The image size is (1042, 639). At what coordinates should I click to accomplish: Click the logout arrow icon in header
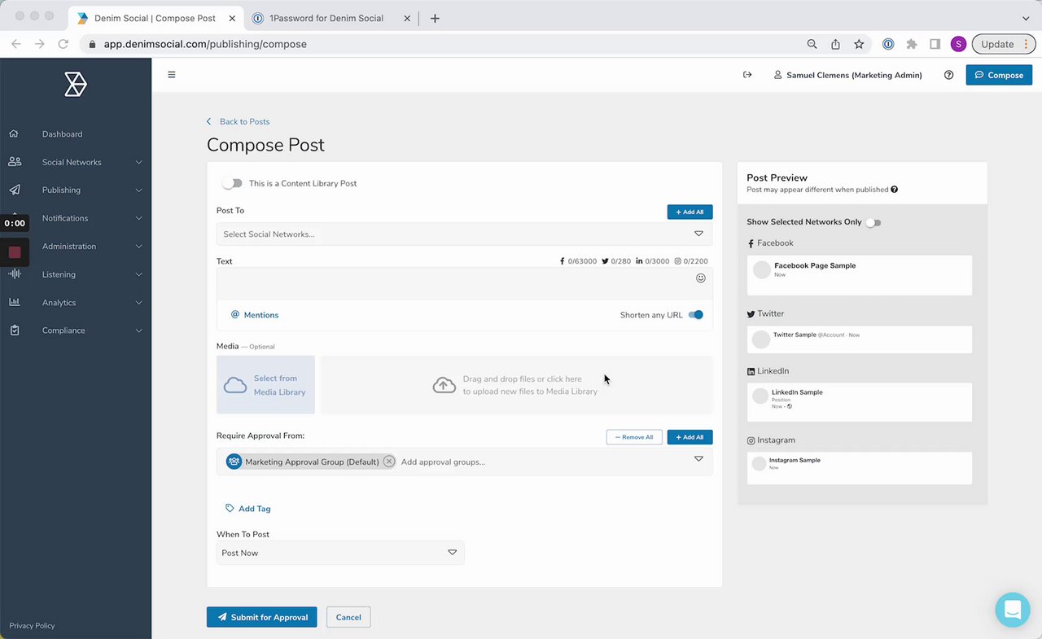pyautogui.click(x=747, y=75)
